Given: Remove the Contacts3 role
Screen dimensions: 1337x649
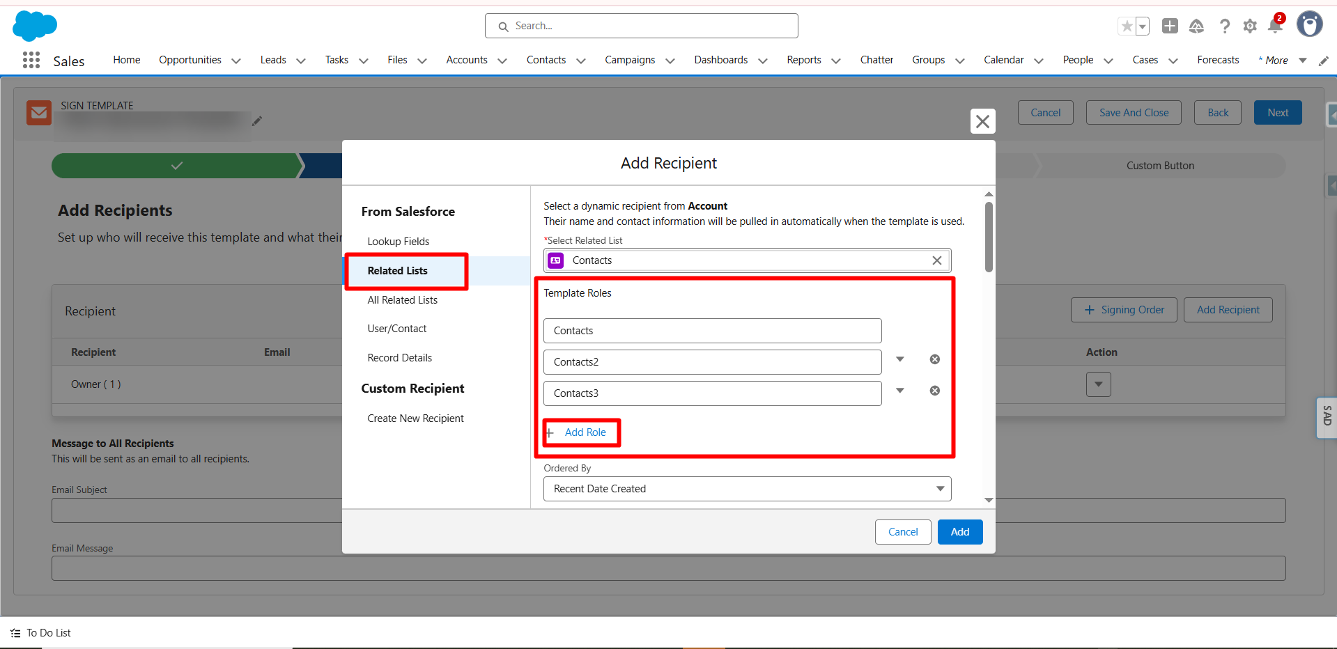Looking at the screenshot, I should pos(935,391).
